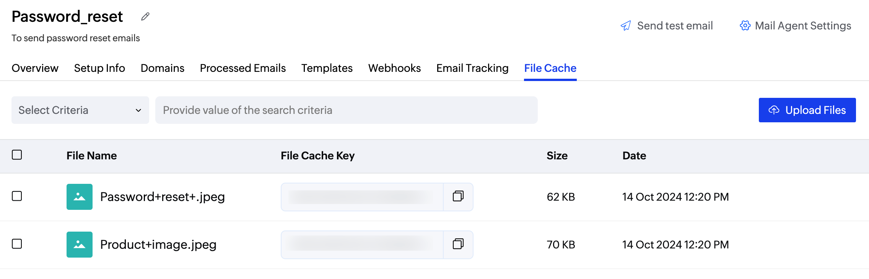Click the Password+reset+.jpeg file cache key field
This screenshot has height=279, width=869.
[361, 197]
